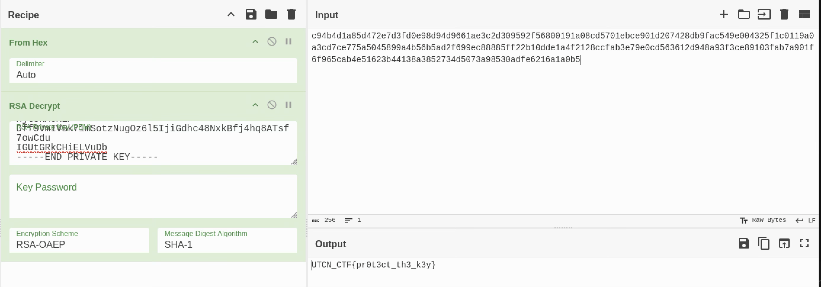
Task: Open the Message Digest Algorithm dropdown
Action: [x=227, y=240]
